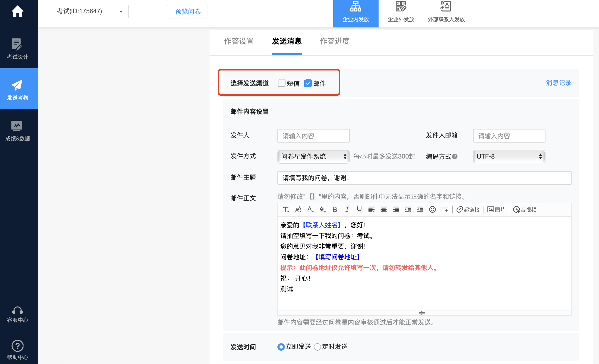The height and width of the screenshot is (364, 599).
Task: Open the font color tool
Action: tap(310, 210)
